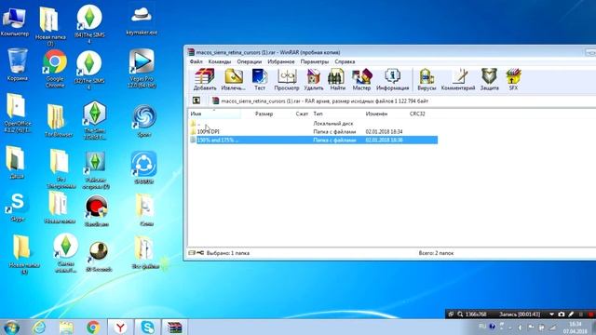Open the Windows Start menu
The height and width of the screenshot is (335, 596).
[11, 327]
